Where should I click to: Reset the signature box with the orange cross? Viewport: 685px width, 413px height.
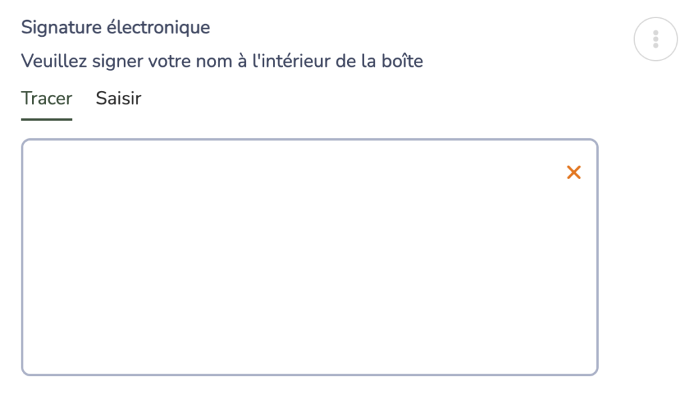point(573,172)
